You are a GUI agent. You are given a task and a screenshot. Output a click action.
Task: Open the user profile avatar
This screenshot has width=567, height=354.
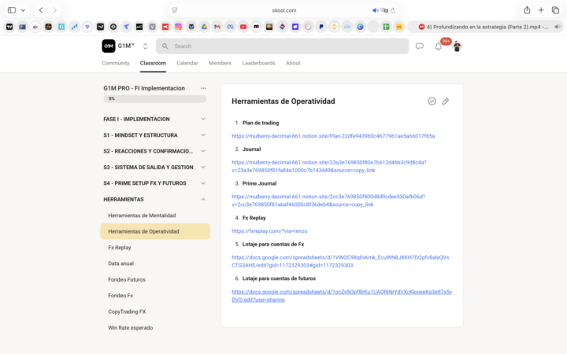(457, 46)
